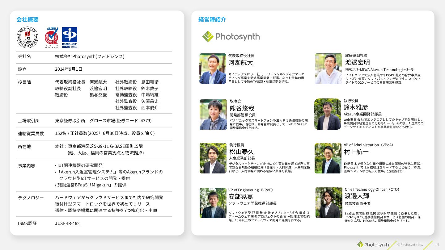Image resolution: width=445 pixels, height=250 pixels.
Task: Click the JPX Growth listed badge logo
Action: pos(27,37)
